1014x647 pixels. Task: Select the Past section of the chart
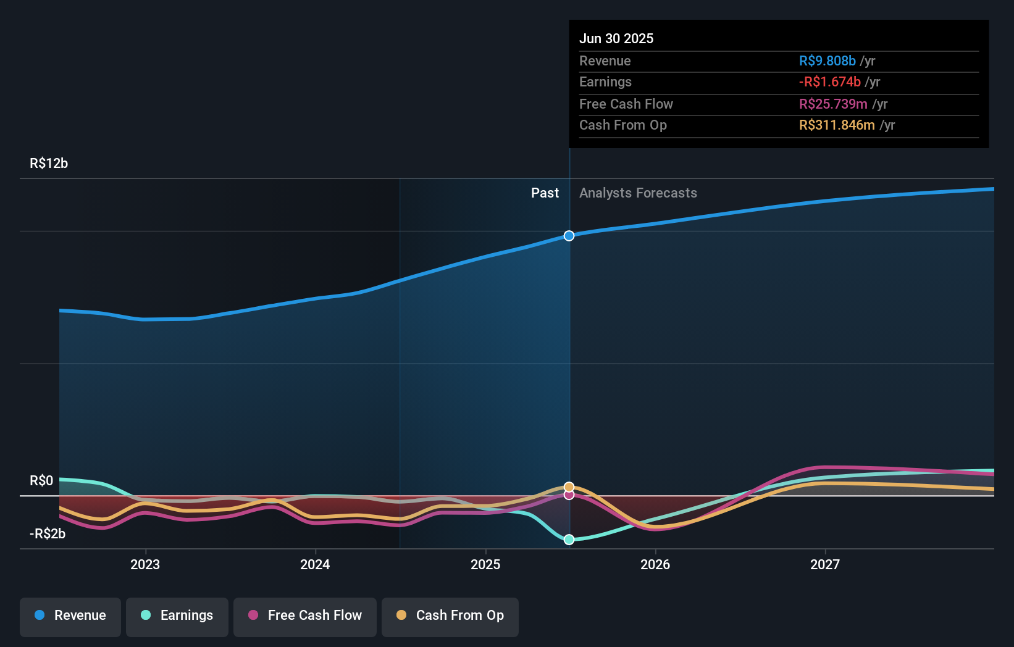(x=545, y=193)
